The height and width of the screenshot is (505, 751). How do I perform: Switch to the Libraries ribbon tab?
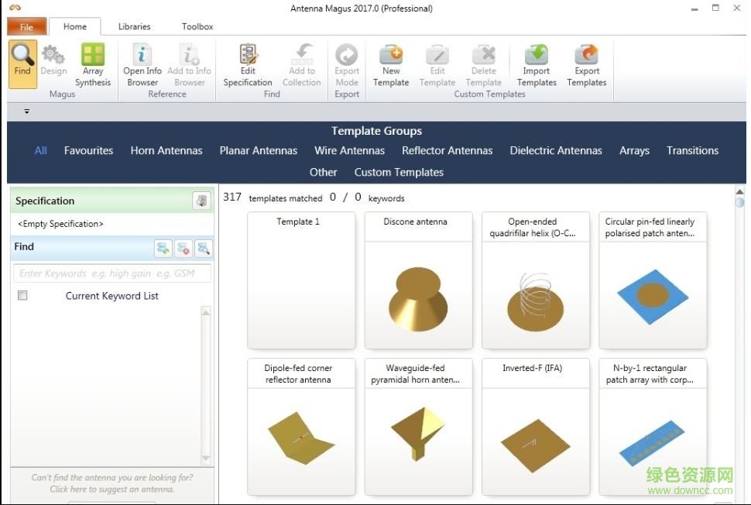click(x=134, y=26)
